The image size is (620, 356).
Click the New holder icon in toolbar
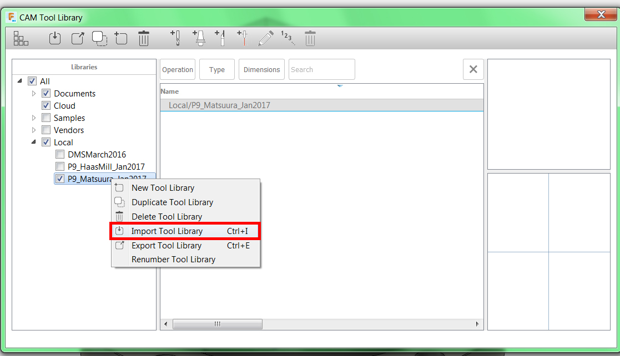pos(199,38)
